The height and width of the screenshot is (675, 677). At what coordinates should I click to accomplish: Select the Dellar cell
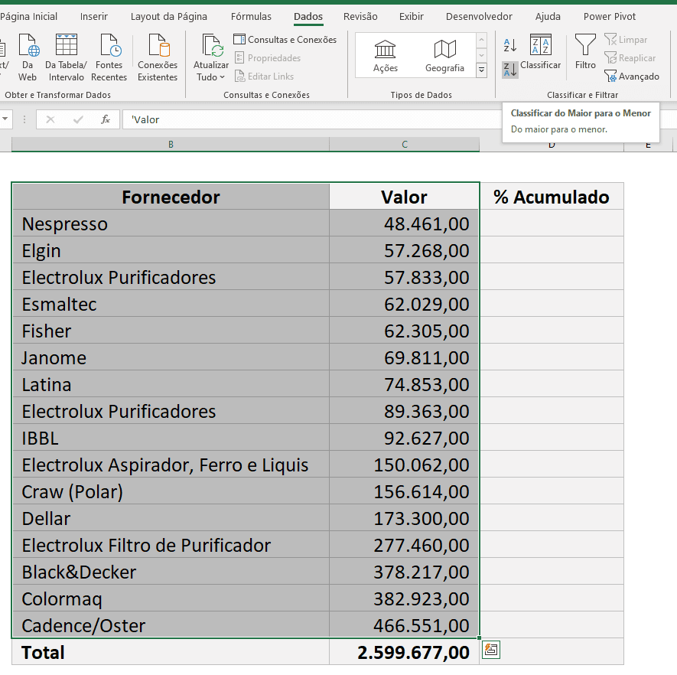click(x=171, y=518)
